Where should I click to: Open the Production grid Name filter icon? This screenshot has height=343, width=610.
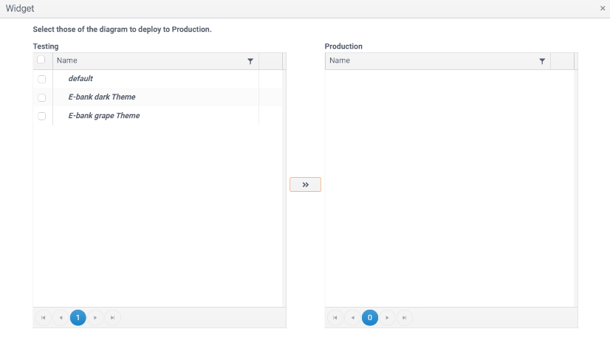pyautogui.click(x=542, y=61)
